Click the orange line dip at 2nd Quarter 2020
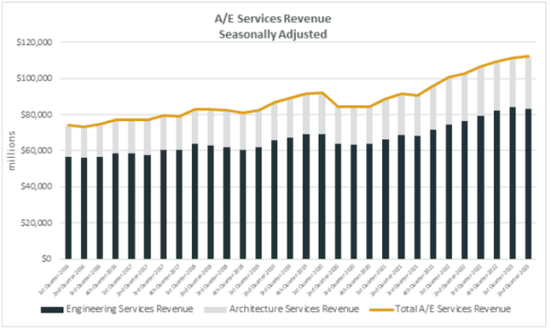 pyautogui.click(x=338, y=106)
